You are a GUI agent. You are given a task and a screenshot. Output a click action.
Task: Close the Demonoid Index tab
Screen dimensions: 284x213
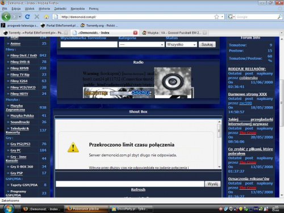[x=135, y=33]
